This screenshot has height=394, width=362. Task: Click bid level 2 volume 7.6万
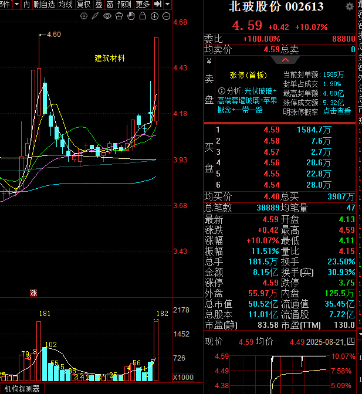(x=321, y=141)
